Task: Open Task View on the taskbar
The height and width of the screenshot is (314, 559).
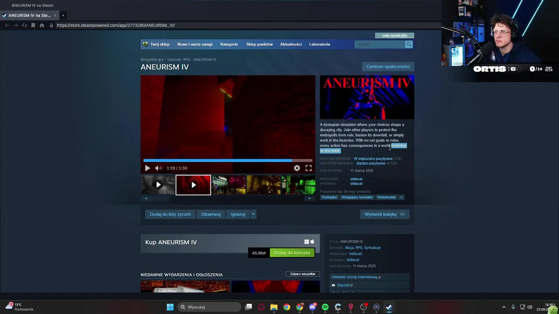Action: point(248,307)
